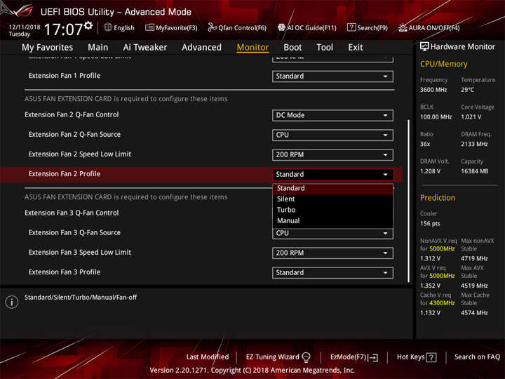This screenshot has height=379, width=505.
Task: Switch to the Main tab
Action: [x=98, y=48]
